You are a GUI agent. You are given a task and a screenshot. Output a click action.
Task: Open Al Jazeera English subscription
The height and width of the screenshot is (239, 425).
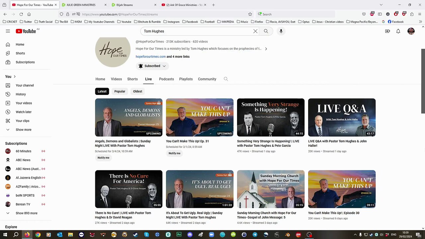(x=29, y=178)
